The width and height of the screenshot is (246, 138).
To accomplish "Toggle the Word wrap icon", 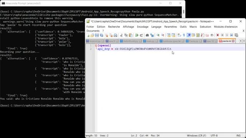I will click(179, 35).
